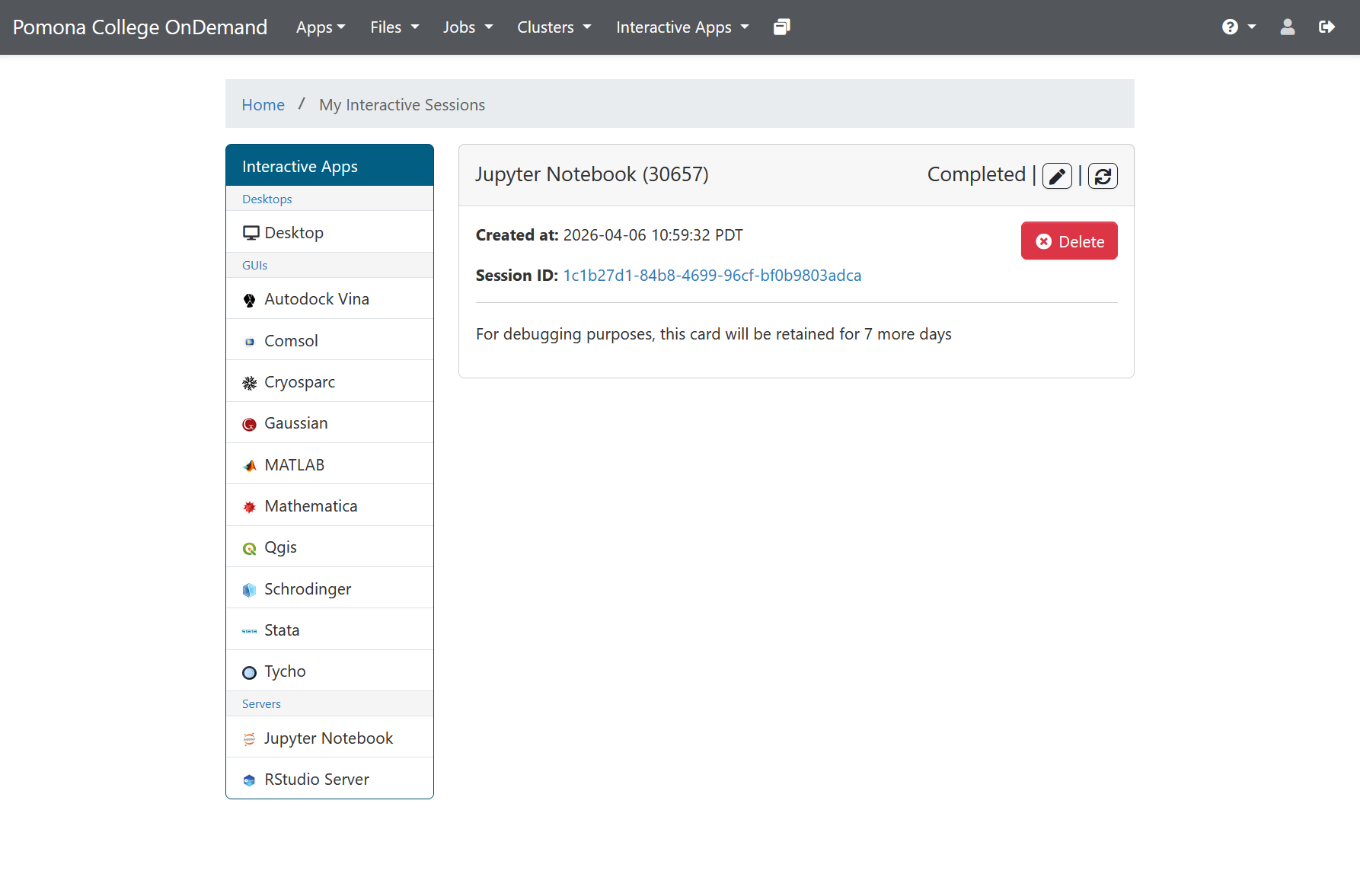Click the Servers category label
The image size is (1360, 896).
click(x=261, y=703)
